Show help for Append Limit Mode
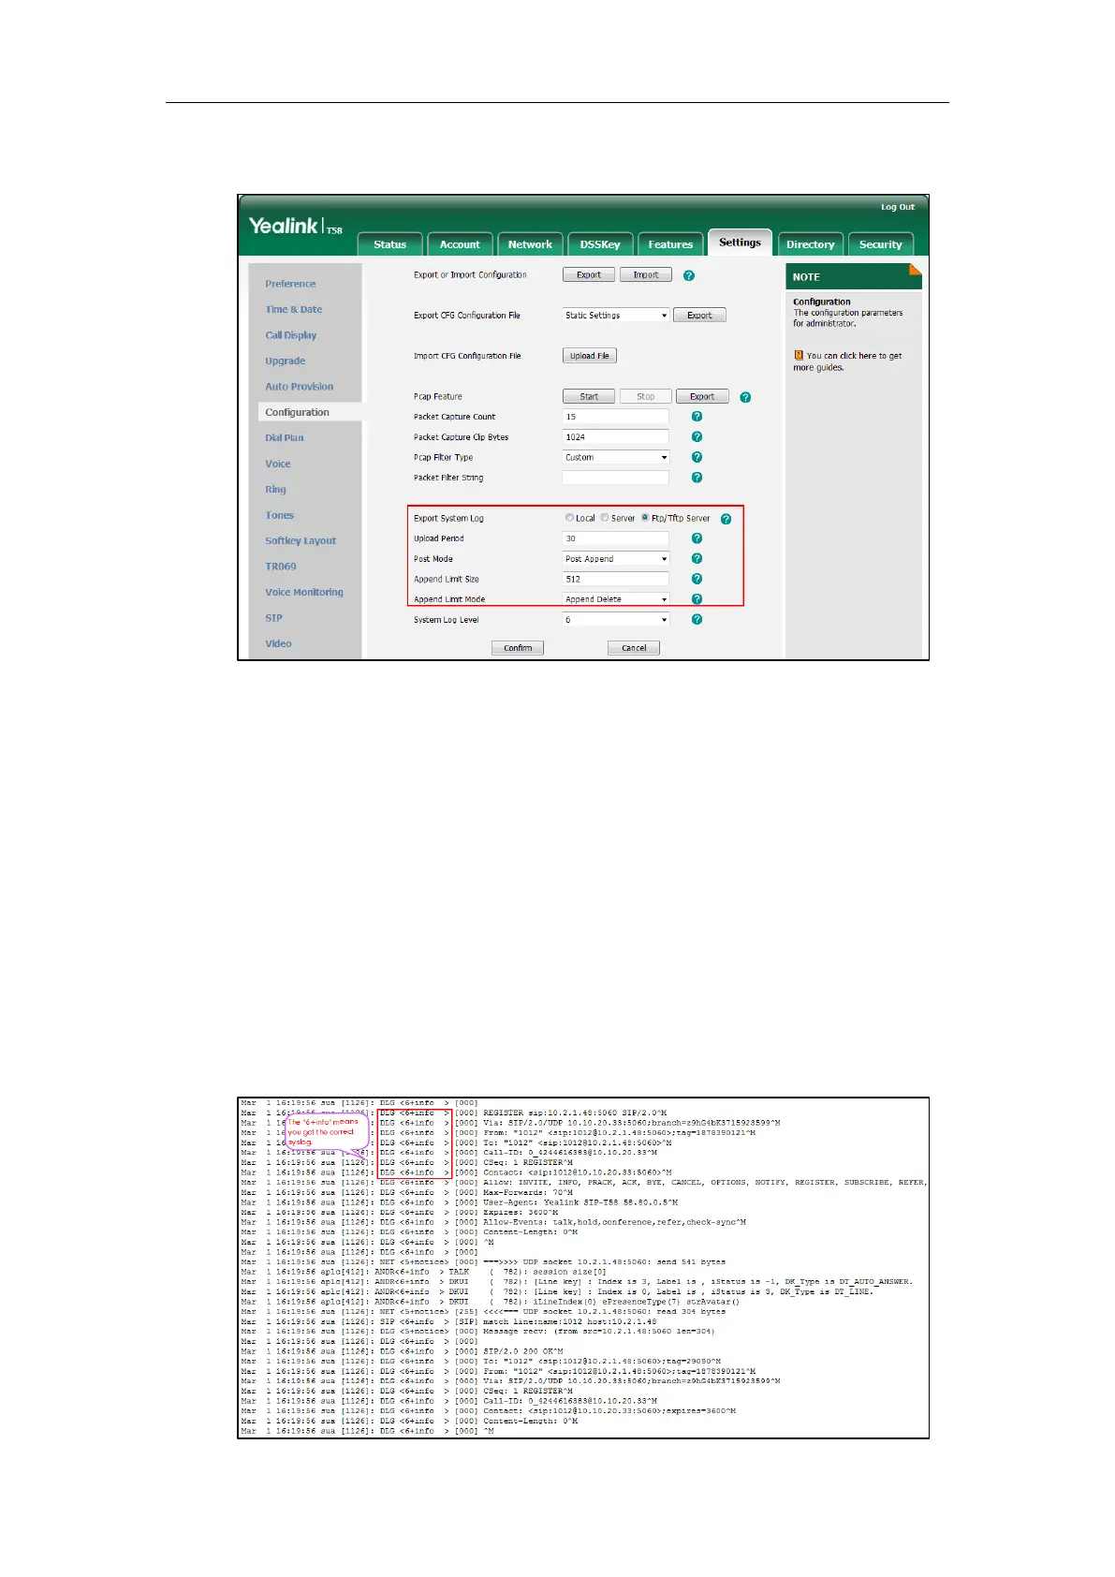 pyautogui.click(x=697, y=599)
